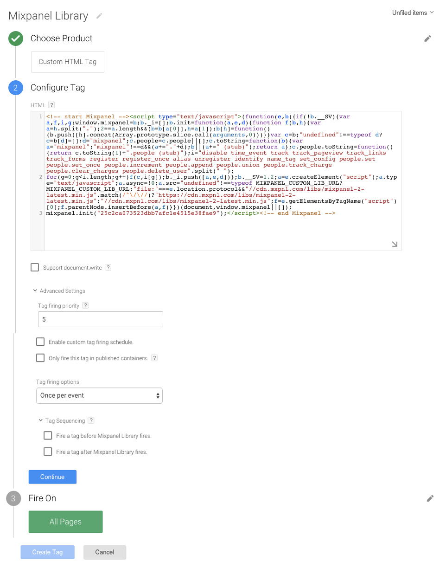Enable custom tag firing schedule checkbox

(40, 342)
